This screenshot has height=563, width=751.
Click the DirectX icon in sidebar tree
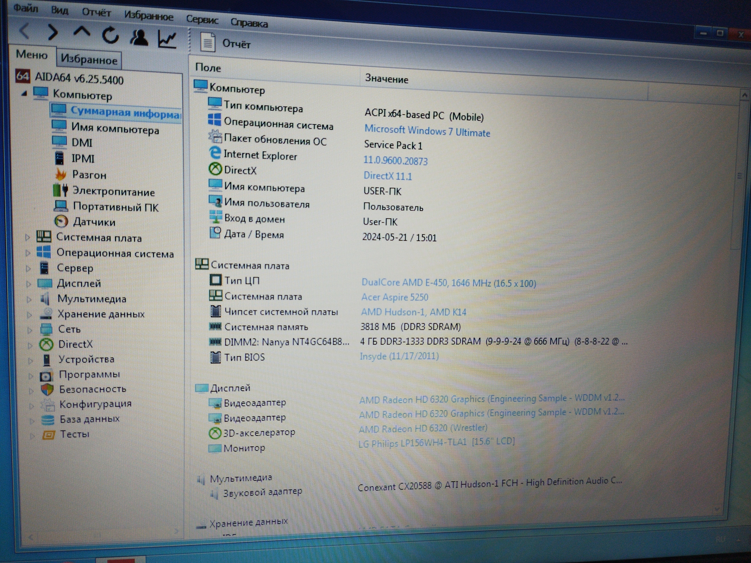pyautogui.click(x=46, y=344)
